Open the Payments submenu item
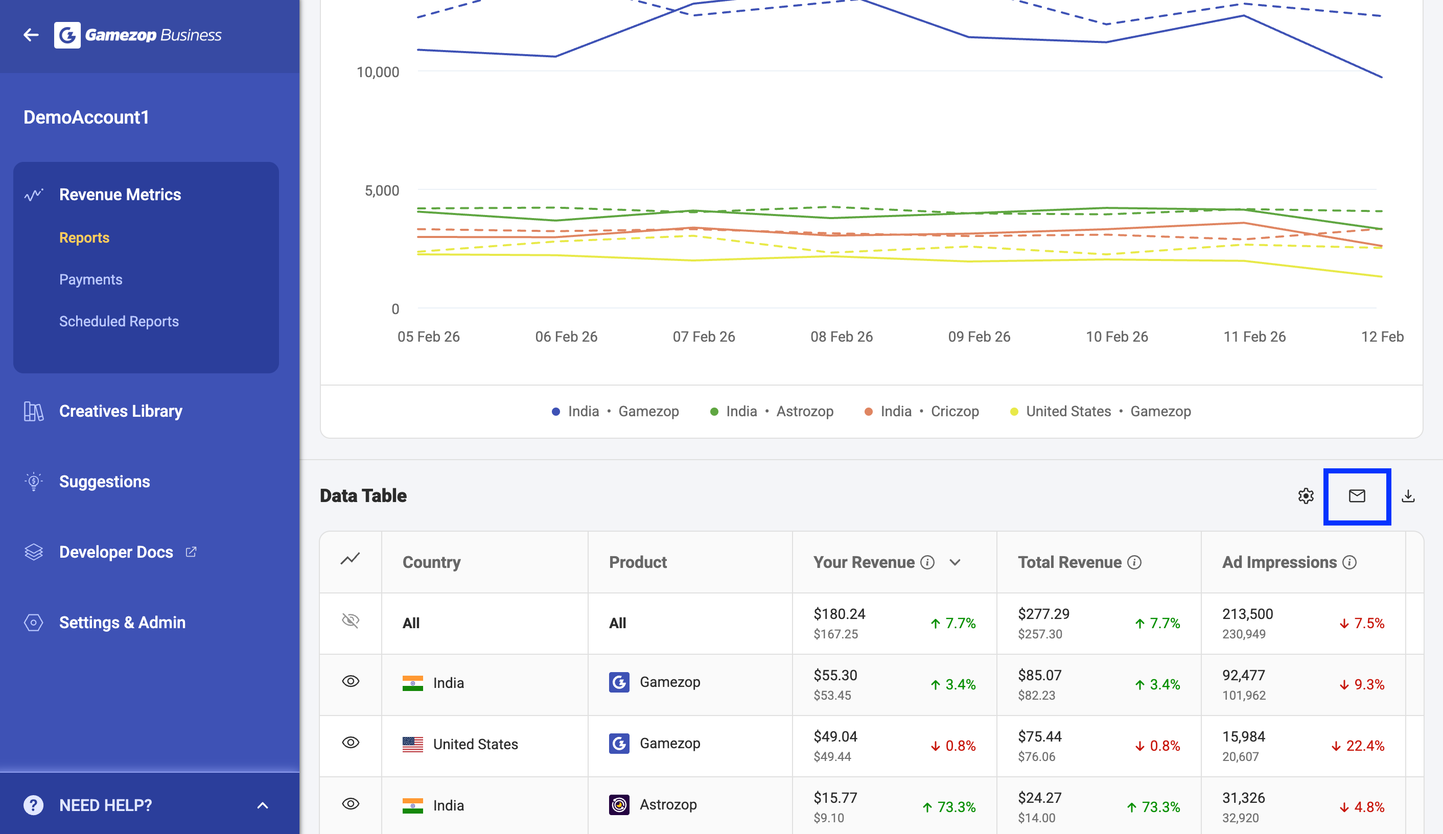 point(90,279)
